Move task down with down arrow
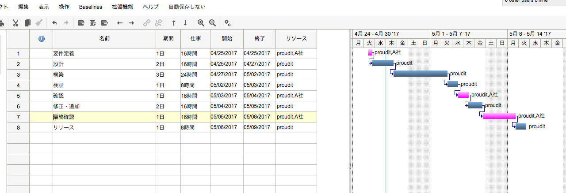 coord(185,23)
